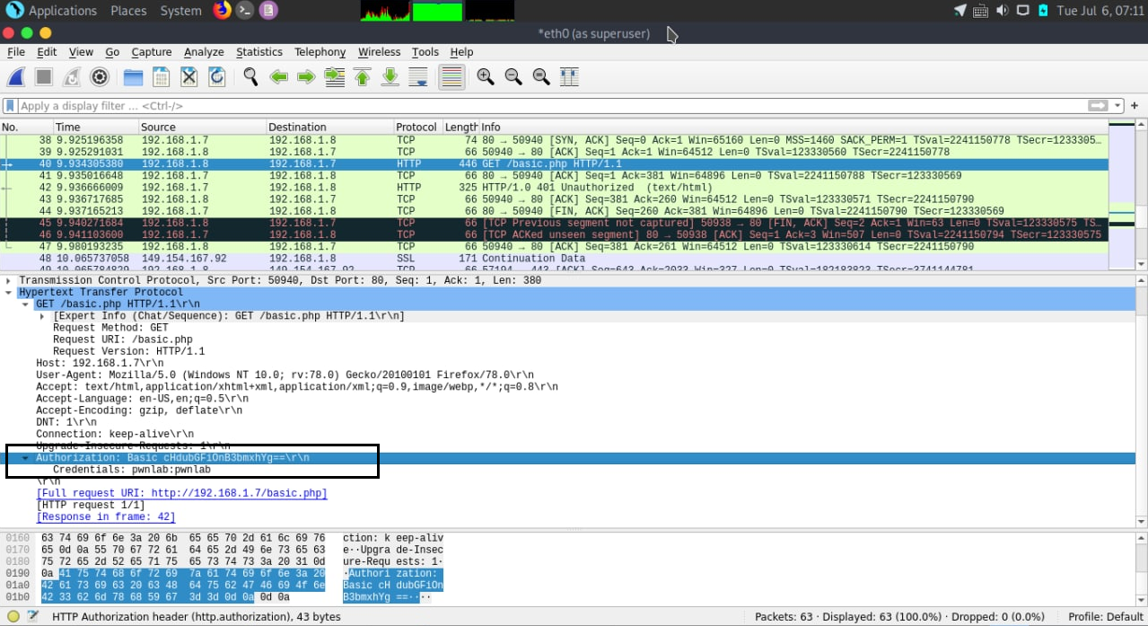This screenshot has width=1148, height=626.
Task: Open the Analyze menu
Action: [x=204, y=52]
